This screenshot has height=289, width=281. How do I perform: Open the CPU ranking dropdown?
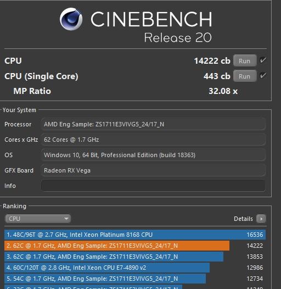tap(38, 219)
